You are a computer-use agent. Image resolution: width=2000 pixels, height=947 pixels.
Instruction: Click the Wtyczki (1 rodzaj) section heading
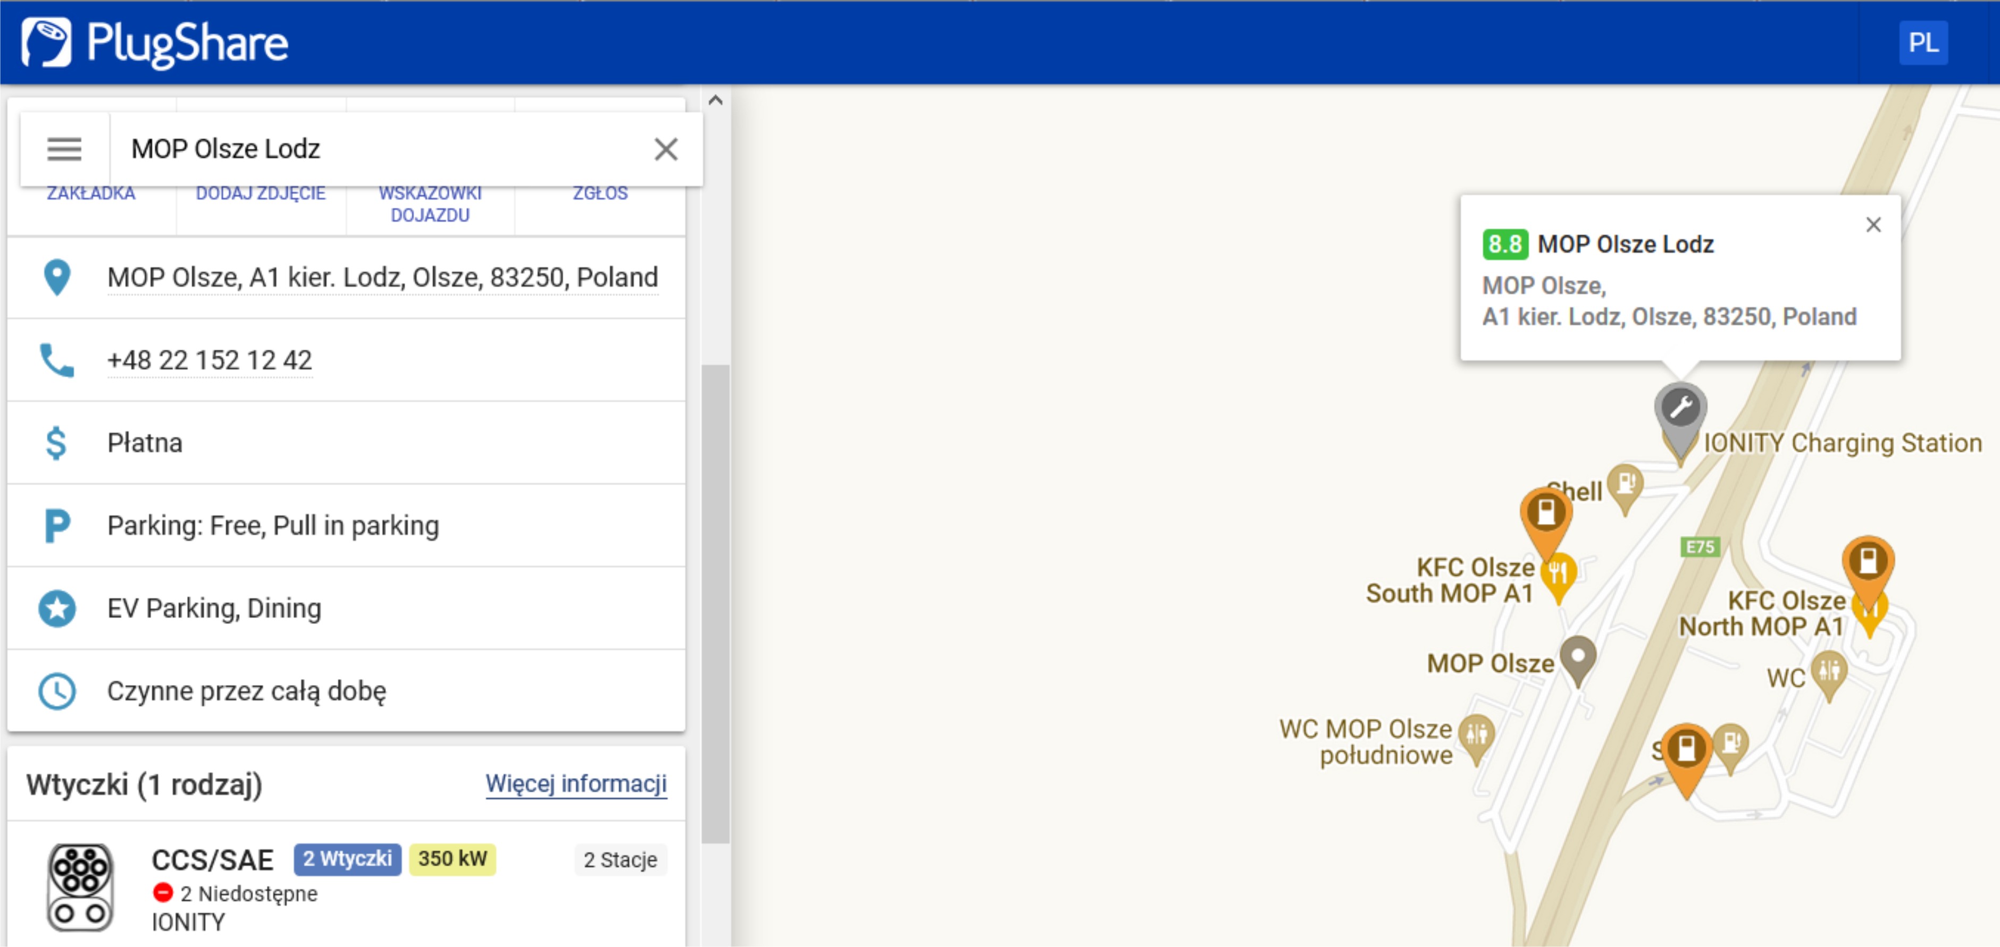145,785
